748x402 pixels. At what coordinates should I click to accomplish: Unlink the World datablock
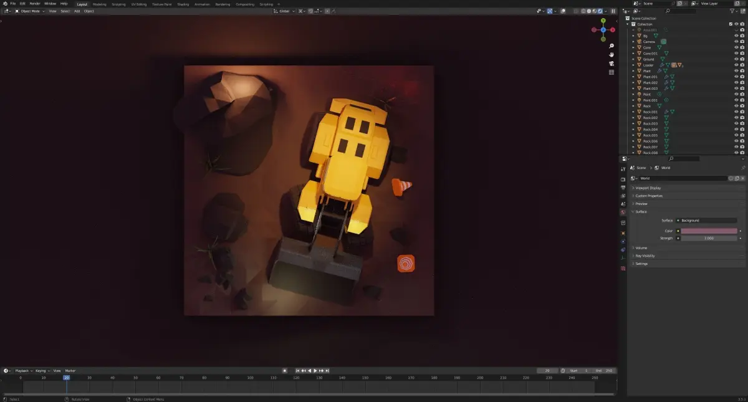742,178
